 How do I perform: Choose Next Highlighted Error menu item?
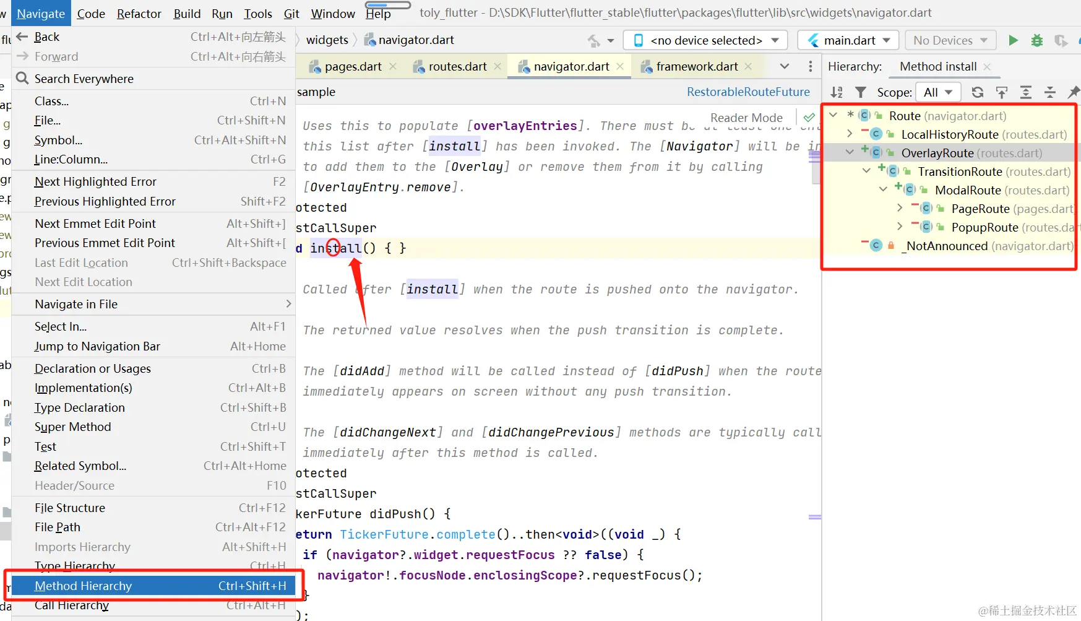153,181
